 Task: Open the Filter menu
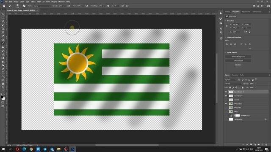pyautogui.click(x=39, y=2)
